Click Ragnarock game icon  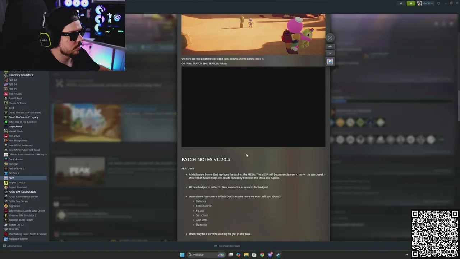(x=6, y=206)
